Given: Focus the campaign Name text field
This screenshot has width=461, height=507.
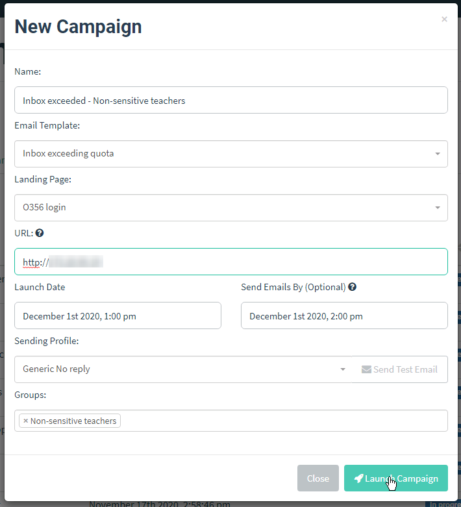Looking at the screenshot, I should pyautogui.click(x=230, y=100).
